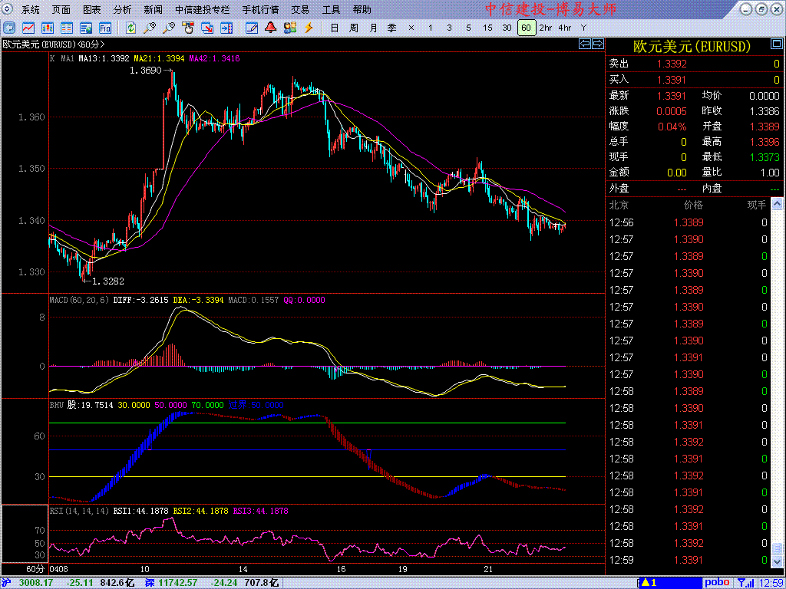
Task: Click the 周 weekly period button
Action: tap(353, 28)
